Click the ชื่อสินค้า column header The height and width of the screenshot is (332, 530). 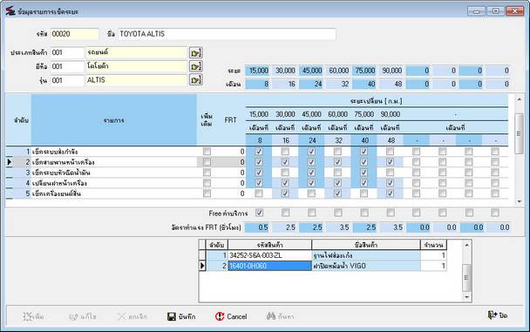(366, 245)
